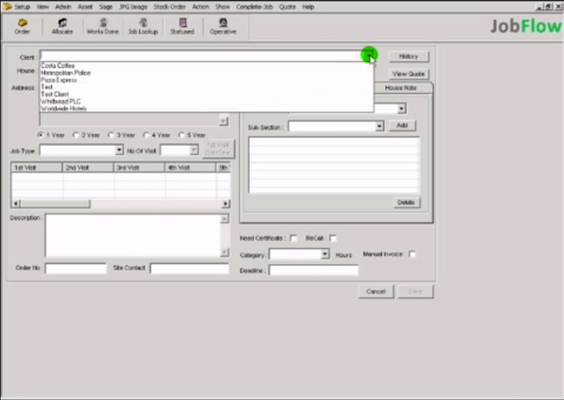Switch to the House Note tab
Screen dimensions: 564x400
pos(401,88)
